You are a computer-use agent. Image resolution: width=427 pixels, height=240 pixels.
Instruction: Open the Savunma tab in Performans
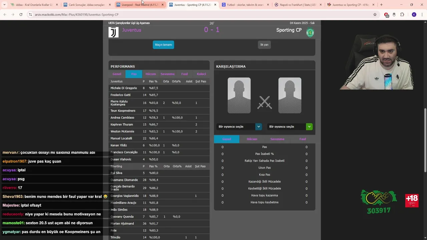(167, 74)
